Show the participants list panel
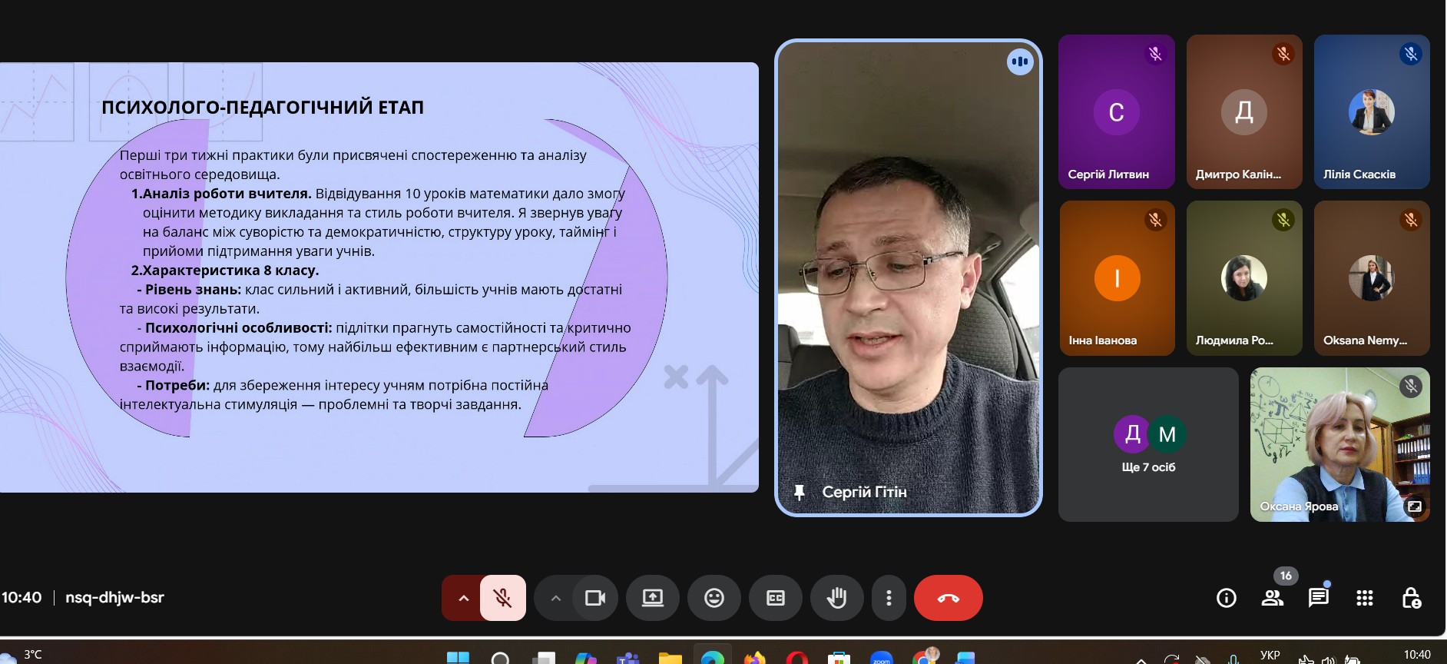Screen dimensions: 1447x664 [x=1273, y=598]
